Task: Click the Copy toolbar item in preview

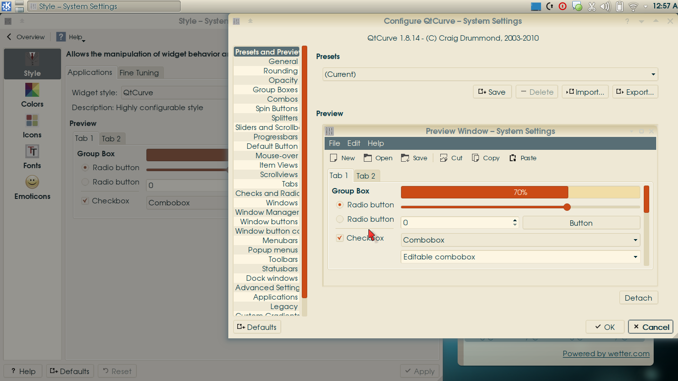Action: click(x=485, y=158)
